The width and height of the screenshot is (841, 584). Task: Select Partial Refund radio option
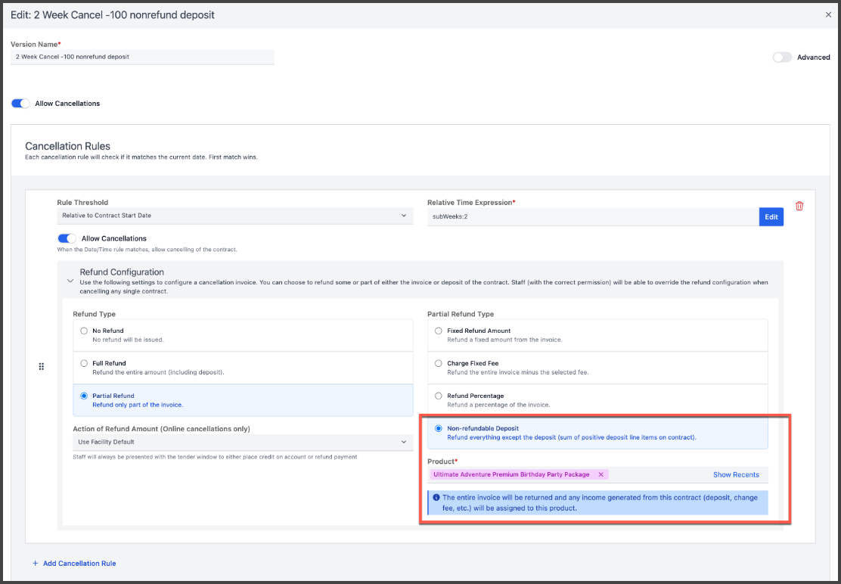coord(84,396)
